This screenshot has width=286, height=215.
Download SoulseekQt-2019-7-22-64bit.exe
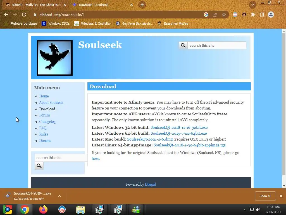click(x=179, y=133)
